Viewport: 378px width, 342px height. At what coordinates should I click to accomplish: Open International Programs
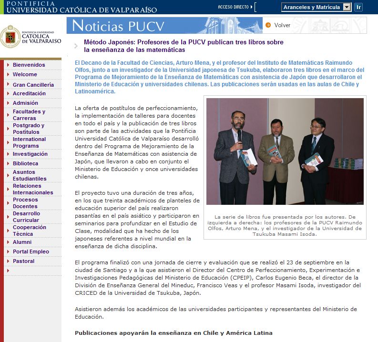click(29, 142)
